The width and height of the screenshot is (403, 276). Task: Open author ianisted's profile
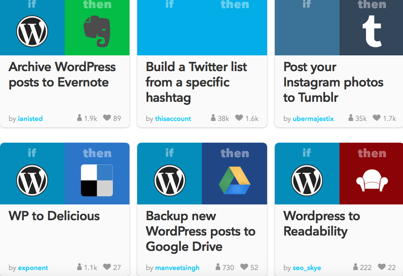[30, 118]
